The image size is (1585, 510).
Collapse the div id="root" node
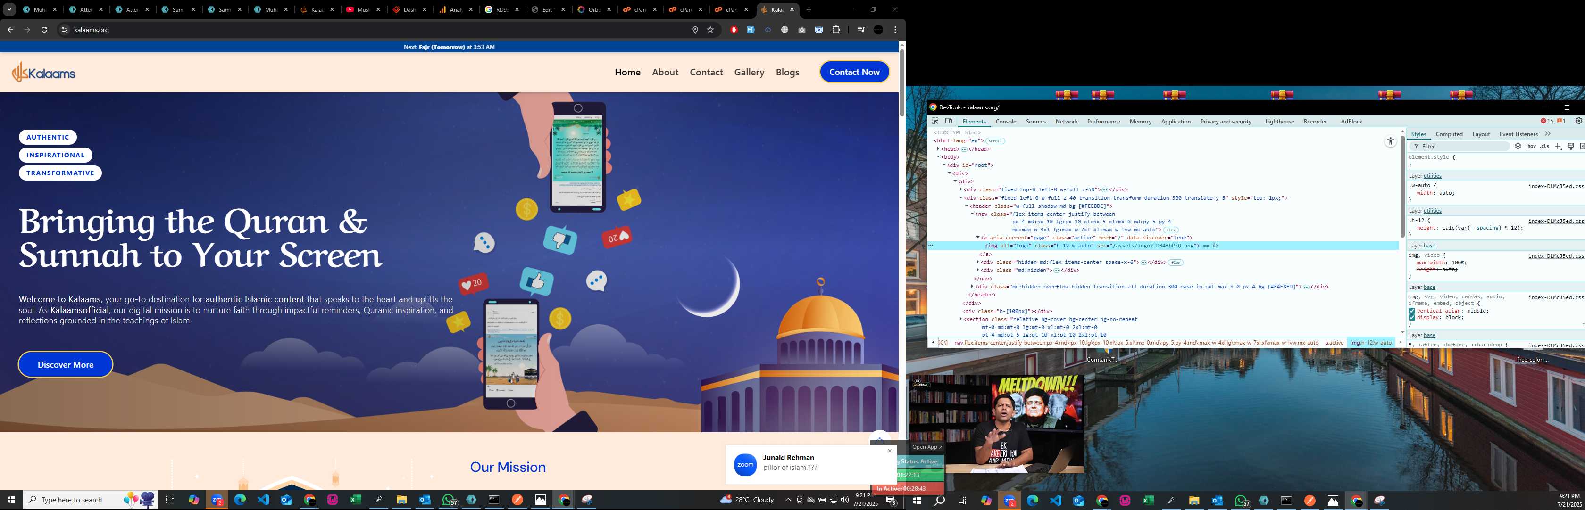coord(944,165)
